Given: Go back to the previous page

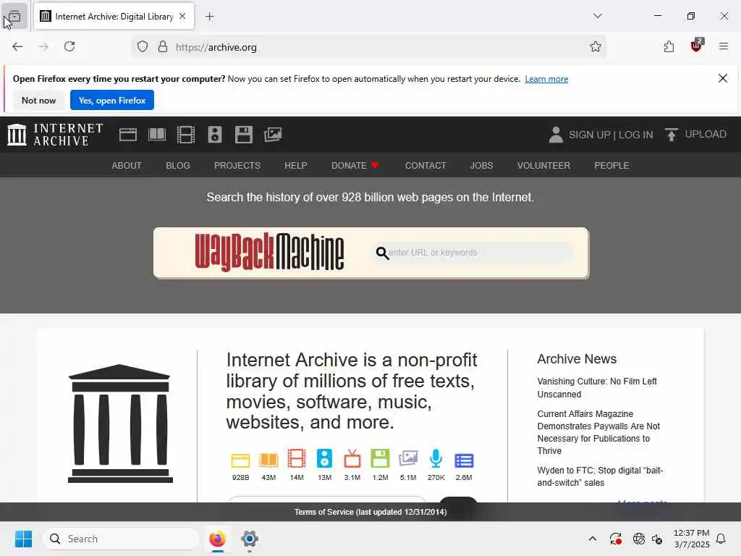Looking at the screenshot, I should click(17, 46).
